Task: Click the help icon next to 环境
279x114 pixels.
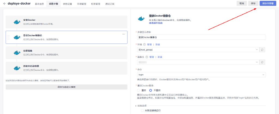Action: 144,45
